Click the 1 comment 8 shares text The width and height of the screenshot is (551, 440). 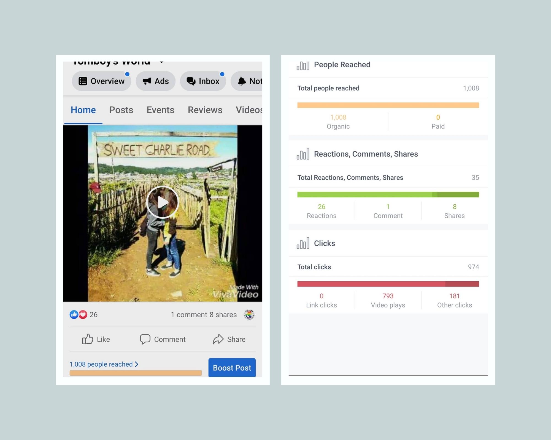point(204,315)
